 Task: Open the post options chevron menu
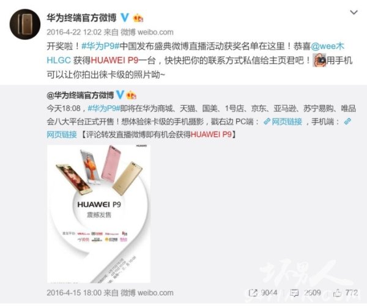coord(354,12)
